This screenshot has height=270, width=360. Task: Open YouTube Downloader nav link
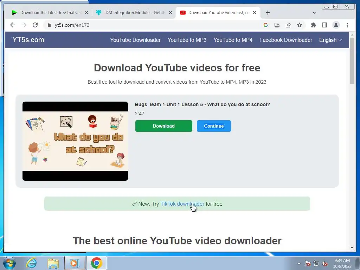tap(135, 40)
